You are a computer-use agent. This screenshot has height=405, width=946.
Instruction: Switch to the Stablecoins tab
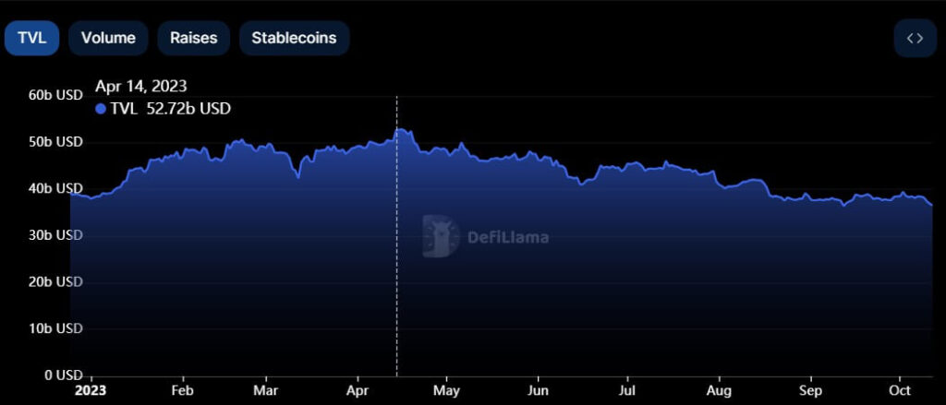tap(294, 38)
